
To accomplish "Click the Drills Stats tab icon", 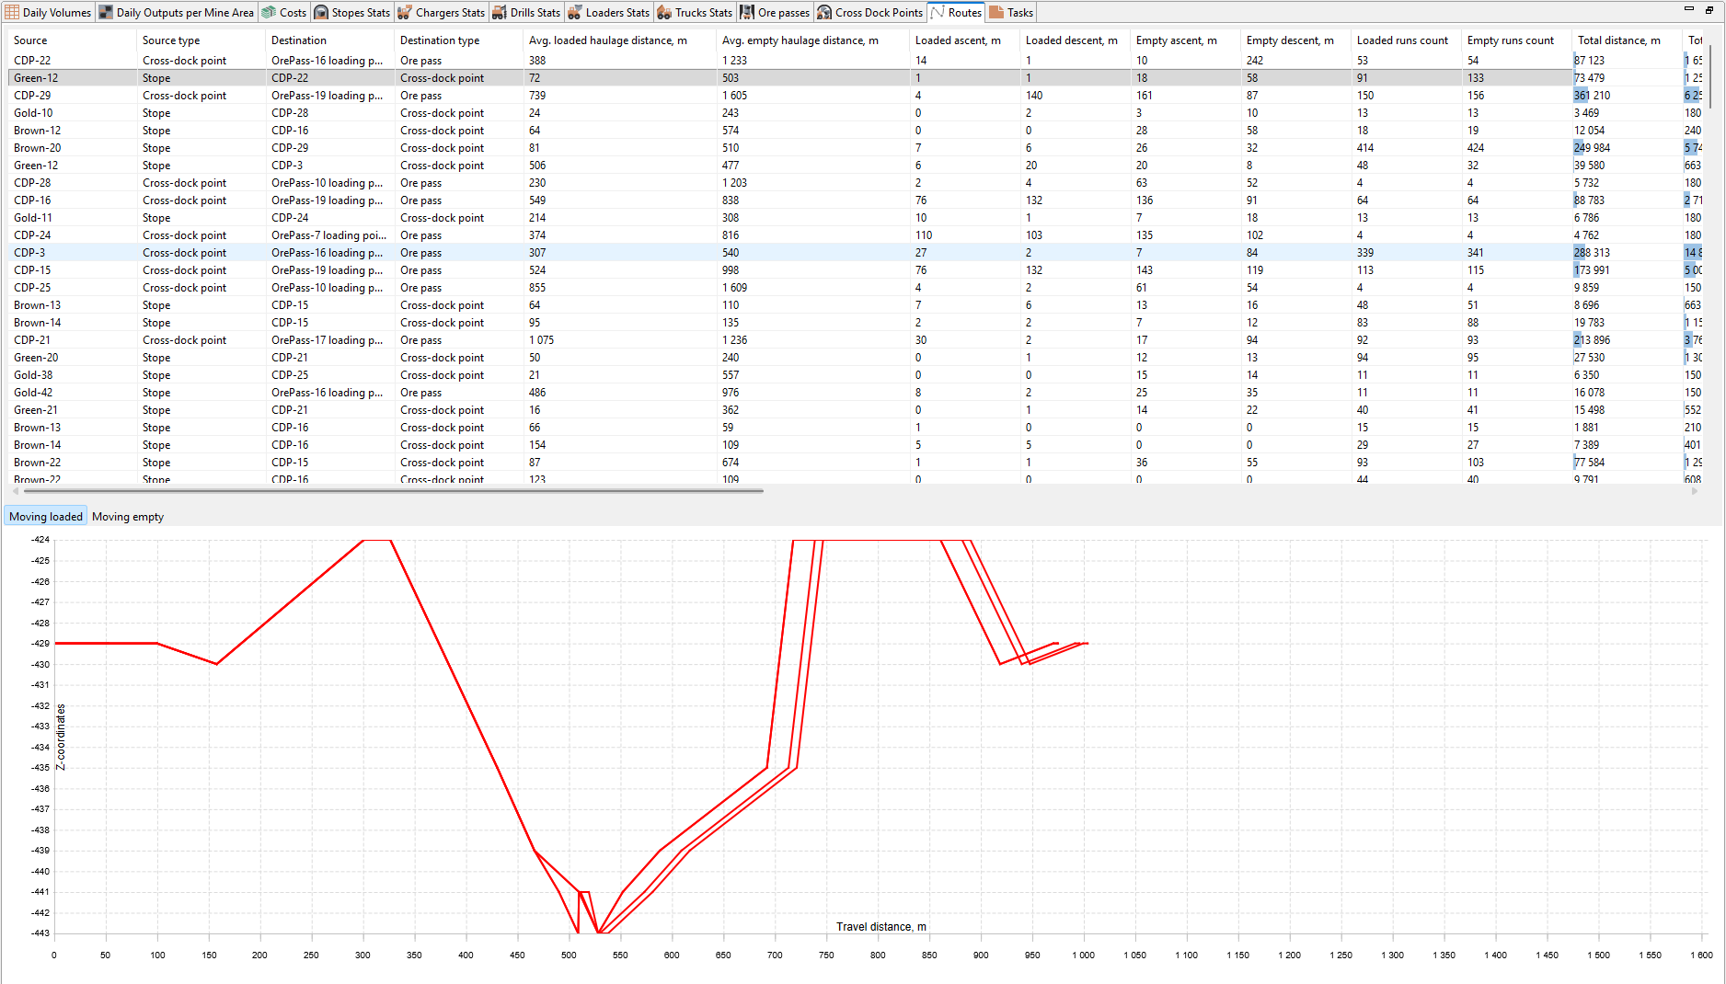I will click(500, 12).
